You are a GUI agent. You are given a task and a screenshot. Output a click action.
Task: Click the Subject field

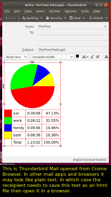(72, 50)
